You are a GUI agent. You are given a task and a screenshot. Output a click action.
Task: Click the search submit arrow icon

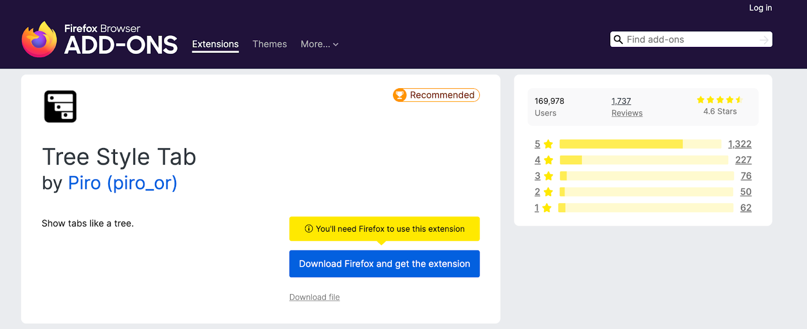click(x=764, y=40)
